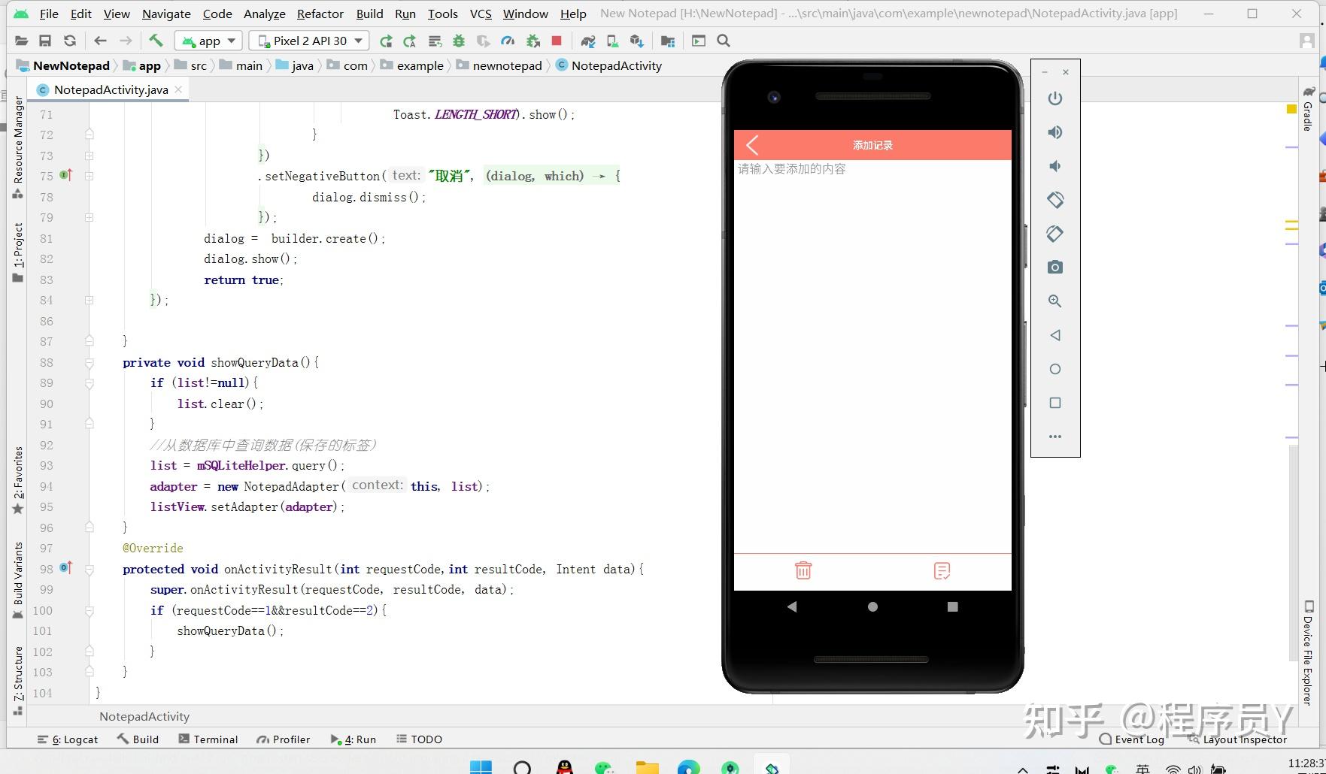
Task: Open Search with the magnifier toolbar icon
Action: tap(722, 41)
